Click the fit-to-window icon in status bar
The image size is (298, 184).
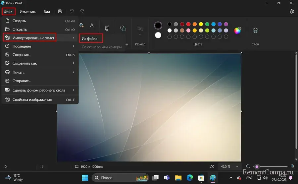coord(212,166)
